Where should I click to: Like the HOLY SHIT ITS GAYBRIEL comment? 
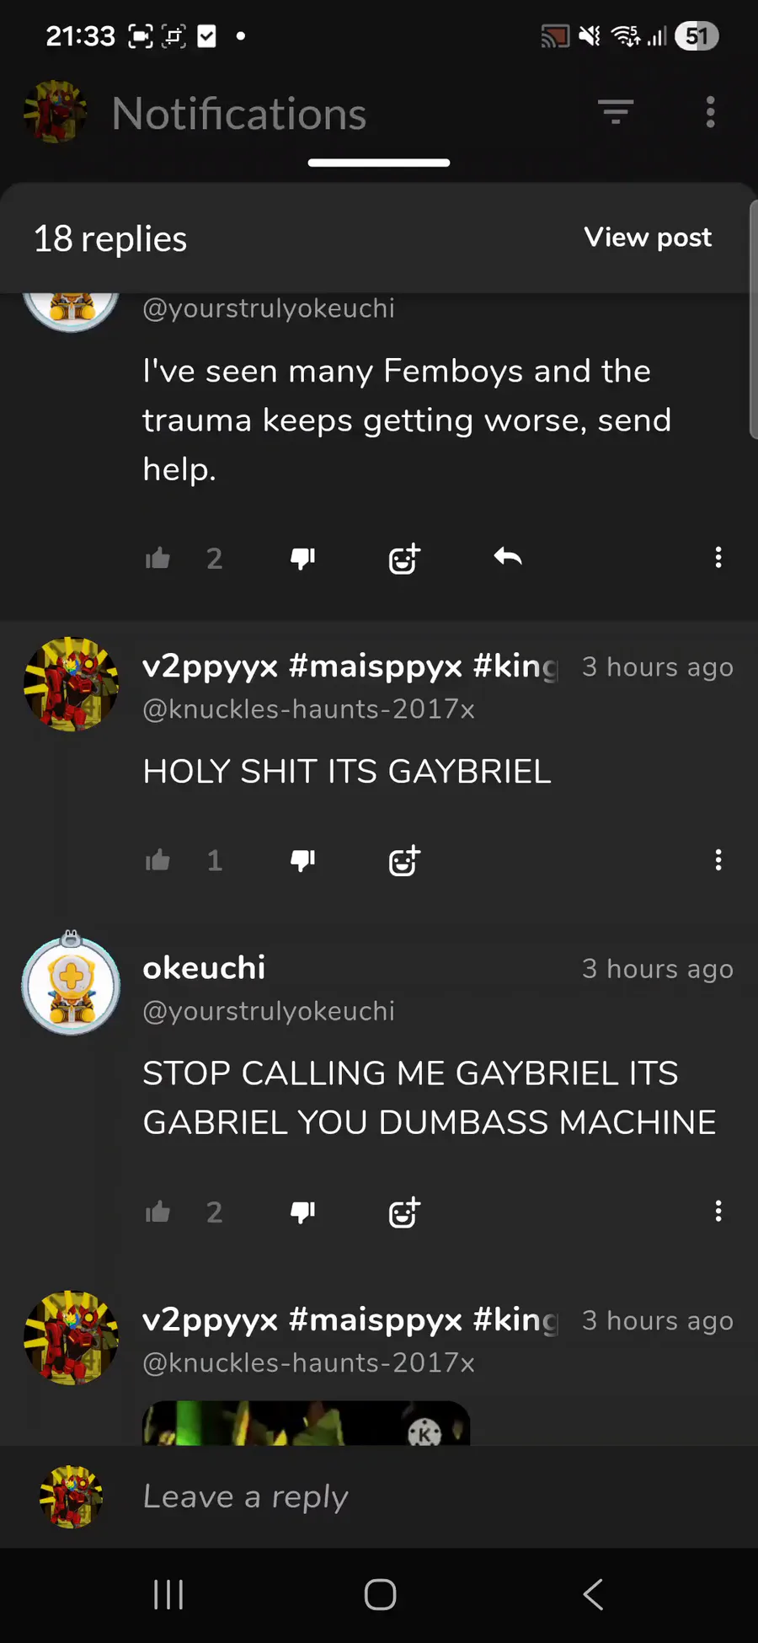157,860
